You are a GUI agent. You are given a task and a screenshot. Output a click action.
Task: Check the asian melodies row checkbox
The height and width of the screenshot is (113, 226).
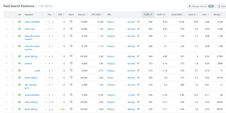13,22
